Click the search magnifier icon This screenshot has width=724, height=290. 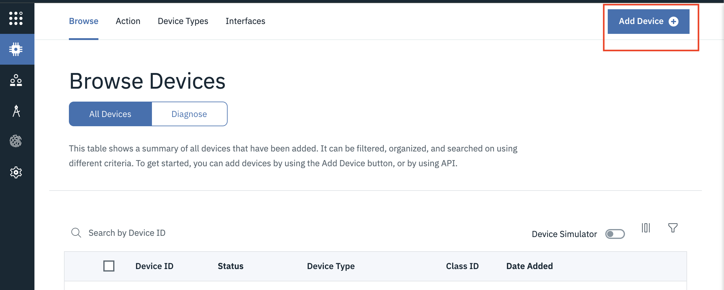pos(76,233)
